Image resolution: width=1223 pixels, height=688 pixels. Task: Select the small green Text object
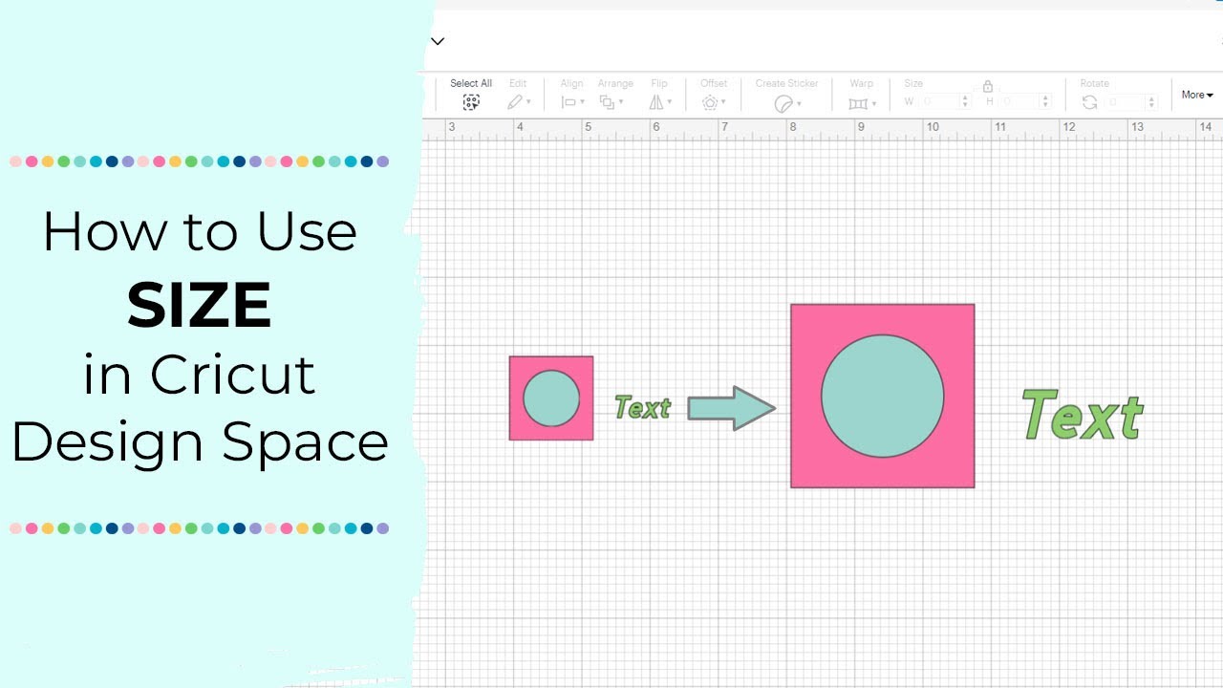click(x=642, y=408)
